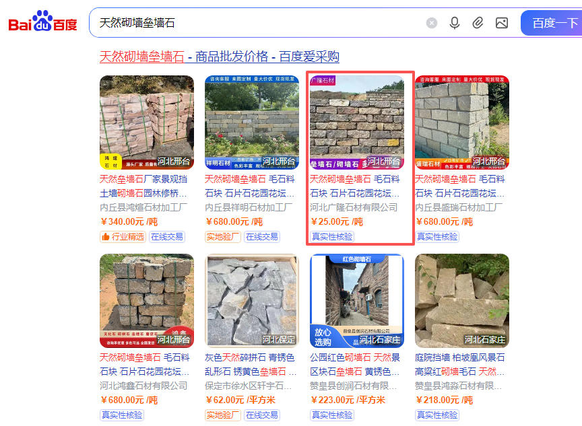Open image search using the picture icon
The image size is (582, 426).
(x=502, y=23)
